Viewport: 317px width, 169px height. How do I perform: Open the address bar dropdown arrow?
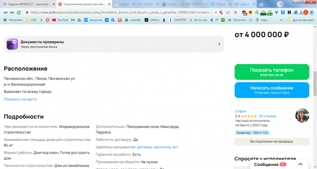pyautogui.click(x=216, y=12)
